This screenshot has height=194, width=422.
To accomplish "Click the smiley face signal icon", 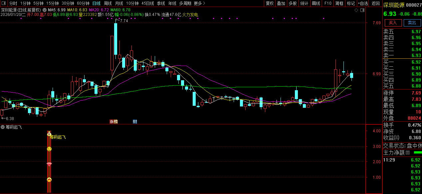I will click(x=49, y=149).
